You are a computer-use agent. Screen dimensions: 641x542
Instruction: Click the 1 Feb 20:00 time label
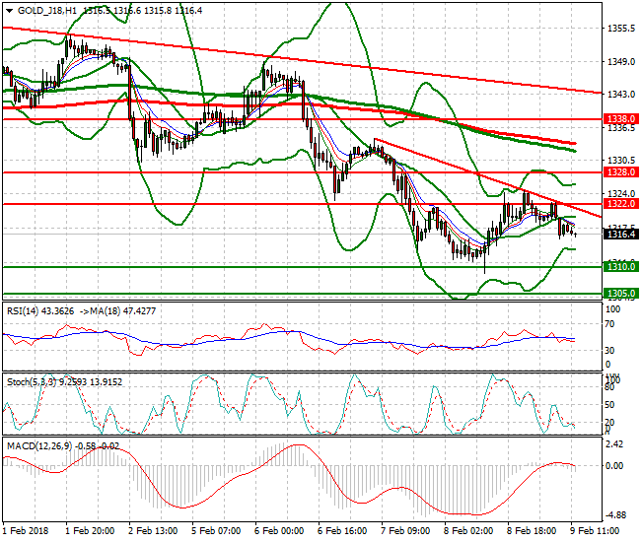click(x=90, y=531)
